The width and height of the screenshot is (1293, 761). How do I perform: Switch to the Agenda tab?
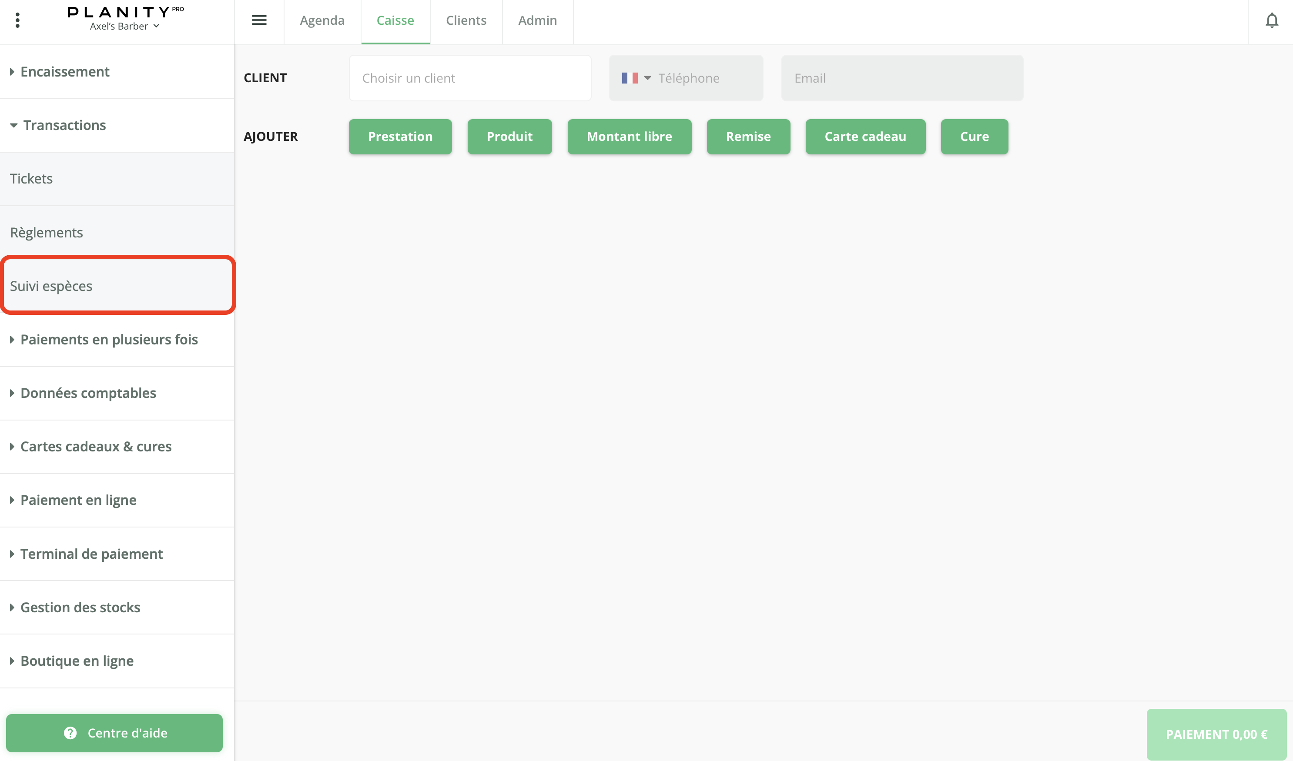point(322,20)
